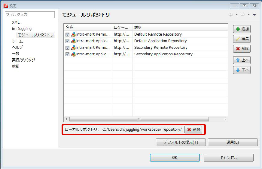Click 'Default Application Repository' description text
This screenshot has width=262, height=169.
(x=160, y=41)
